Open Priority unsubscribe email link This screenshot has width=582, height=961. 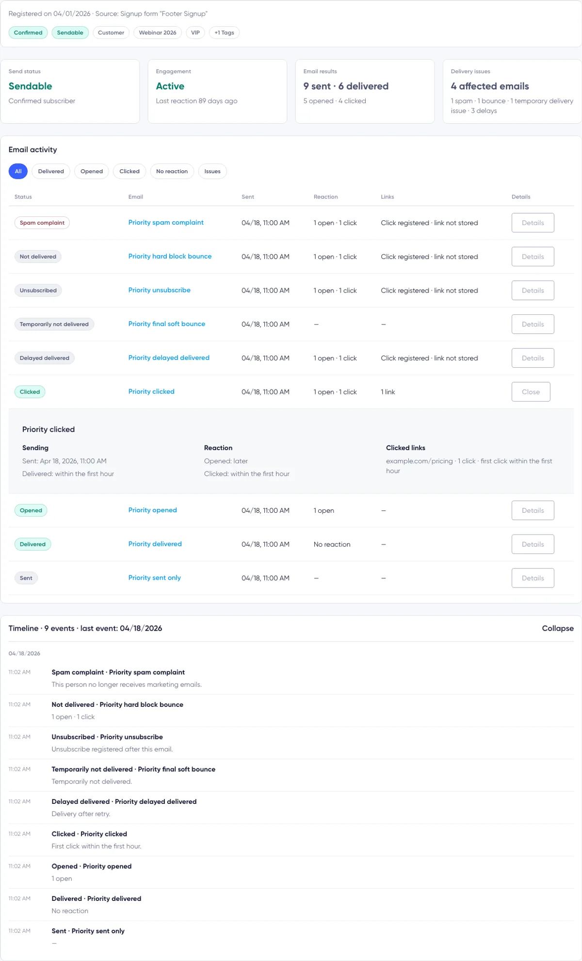pos(159,290)
